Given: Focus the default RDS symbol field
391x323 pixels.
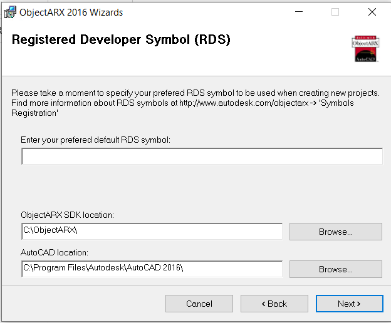Looking at the screenshot, I should pos(202,156).
